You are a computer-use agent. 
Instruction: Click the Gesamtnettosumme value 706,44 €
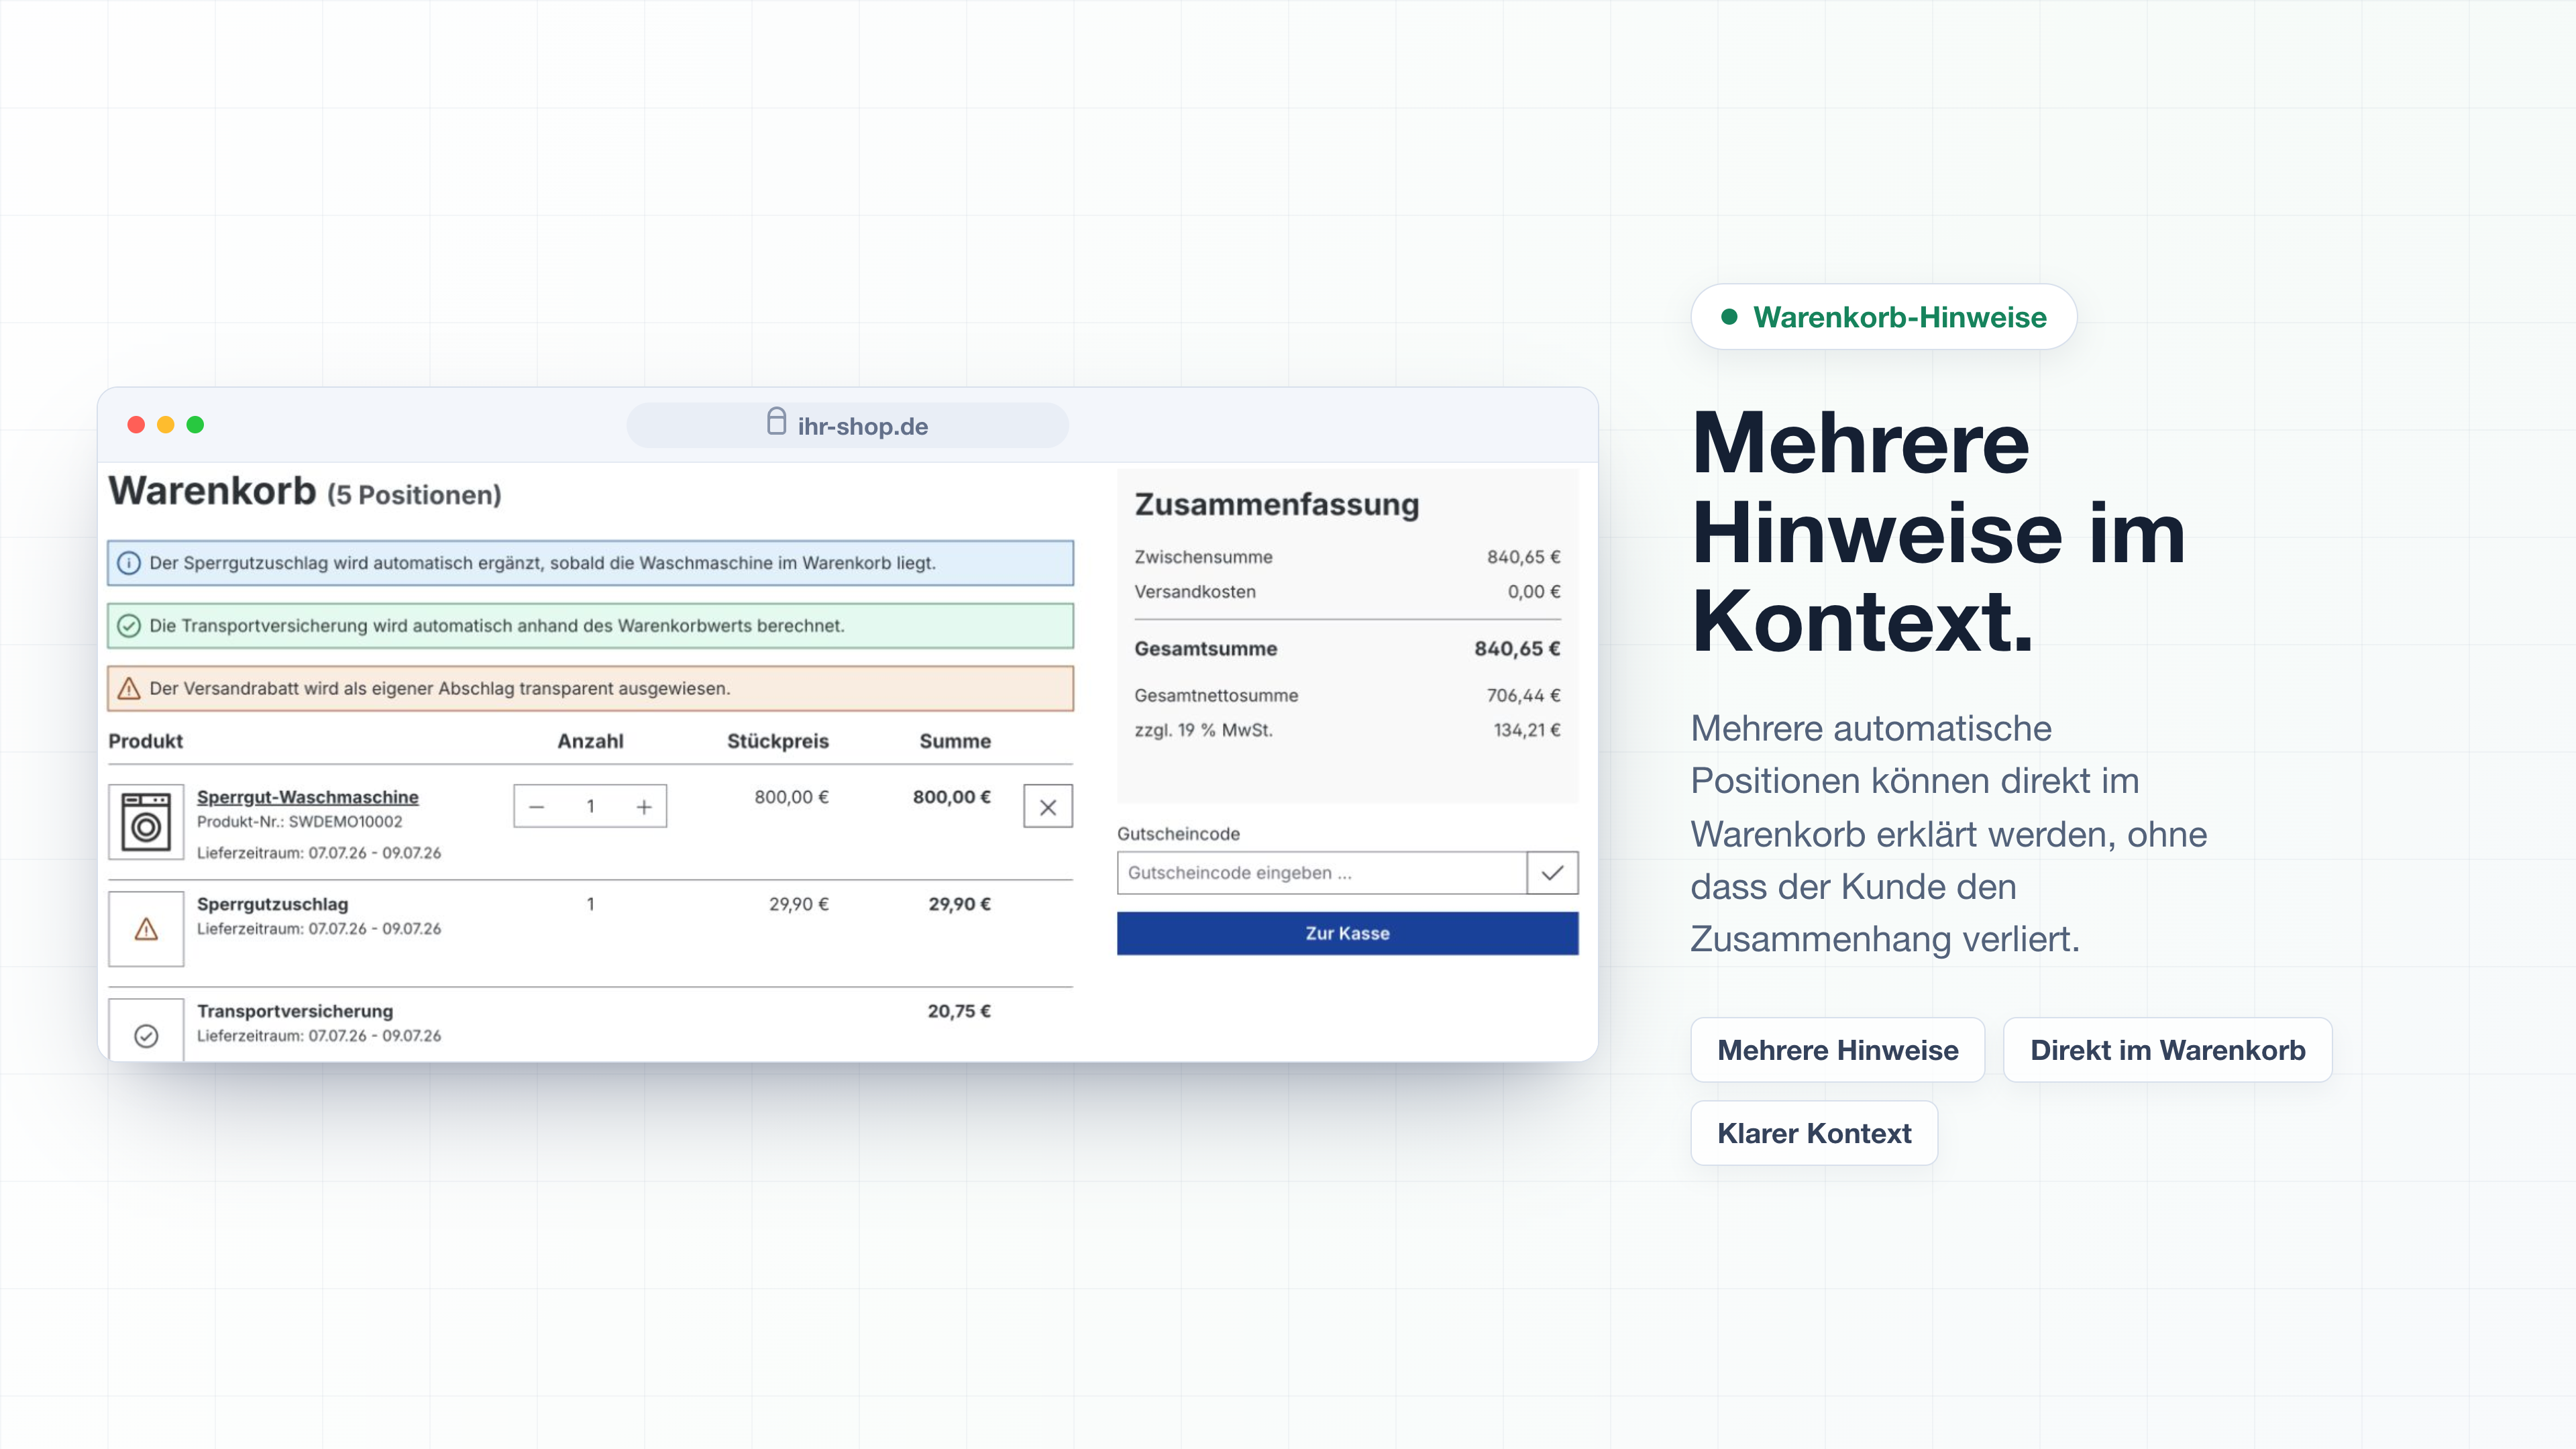click(x=1523, y=696)
